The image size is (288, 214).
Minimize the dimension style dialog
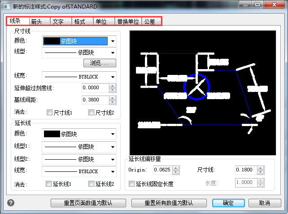pyautogui.click(x=245, y=5)
